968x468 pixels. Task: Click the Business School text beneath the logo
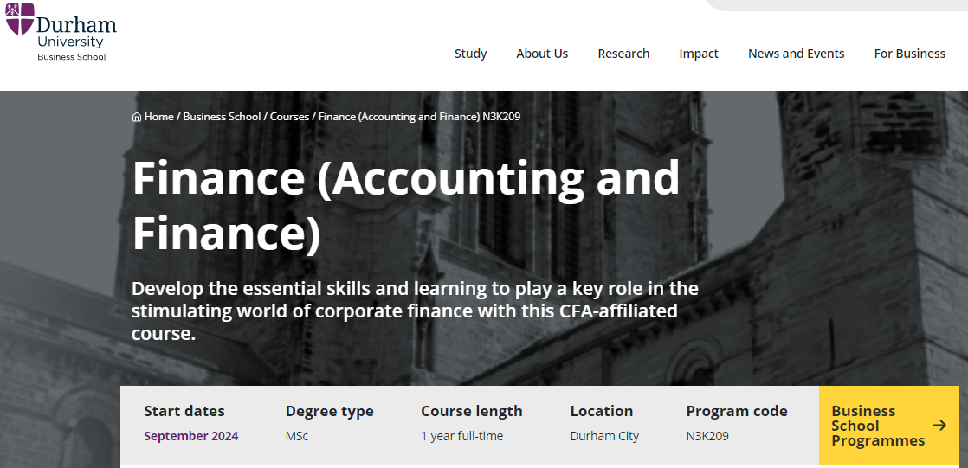71,57
